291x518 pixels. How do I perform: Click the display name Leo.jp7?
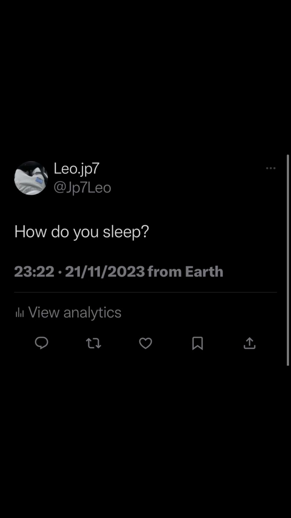[x=76, y=169]
